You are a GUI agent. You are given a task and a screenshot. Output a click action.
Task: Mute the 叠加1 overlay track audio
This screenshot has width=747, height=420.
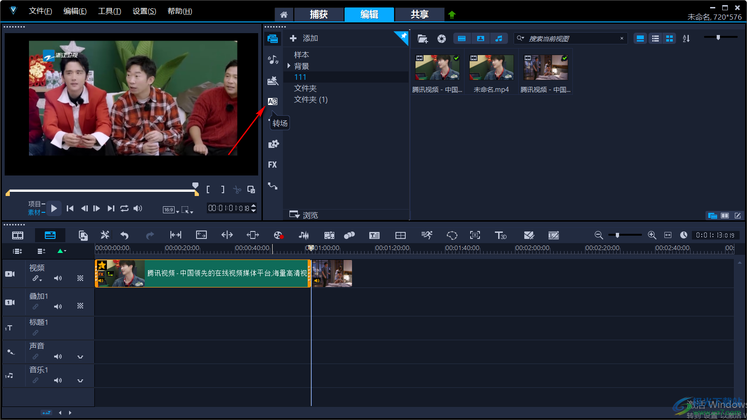[x=58, y=307]
